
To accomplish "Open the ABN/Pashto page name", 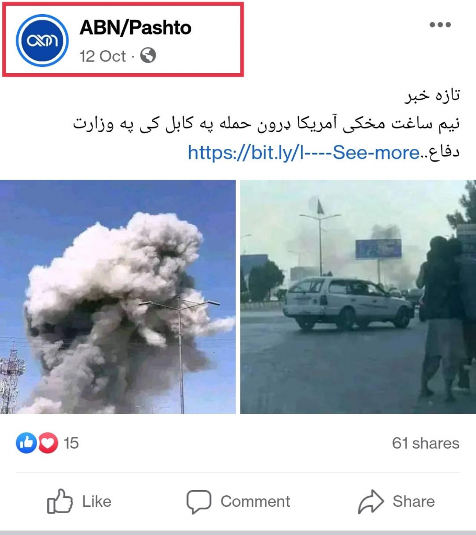I will coord(135,28).
